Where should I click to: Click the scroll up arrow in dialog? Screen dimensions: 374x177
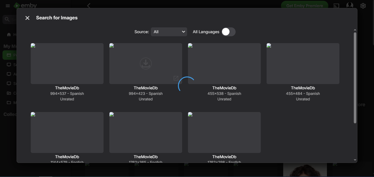pyautogui.click(x=355, y=30)
